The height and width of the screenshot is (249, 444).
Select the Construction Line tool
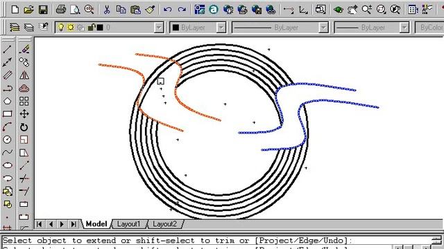(x=8, y=62)
